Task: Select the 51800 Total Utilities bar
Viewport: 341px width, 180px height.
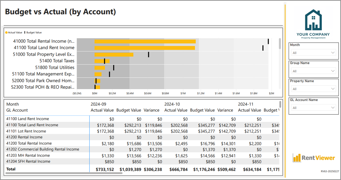Action: point(100,68)
